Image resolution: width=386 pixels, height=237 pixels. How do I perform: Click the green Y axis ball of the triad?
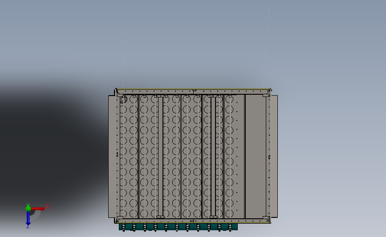(28, 209)
